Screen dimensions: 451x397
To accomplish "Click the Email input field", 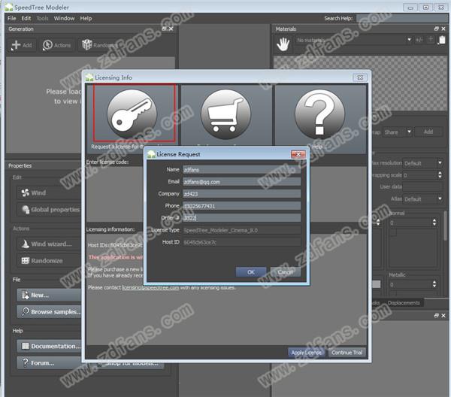I will [x=241, y=182].
